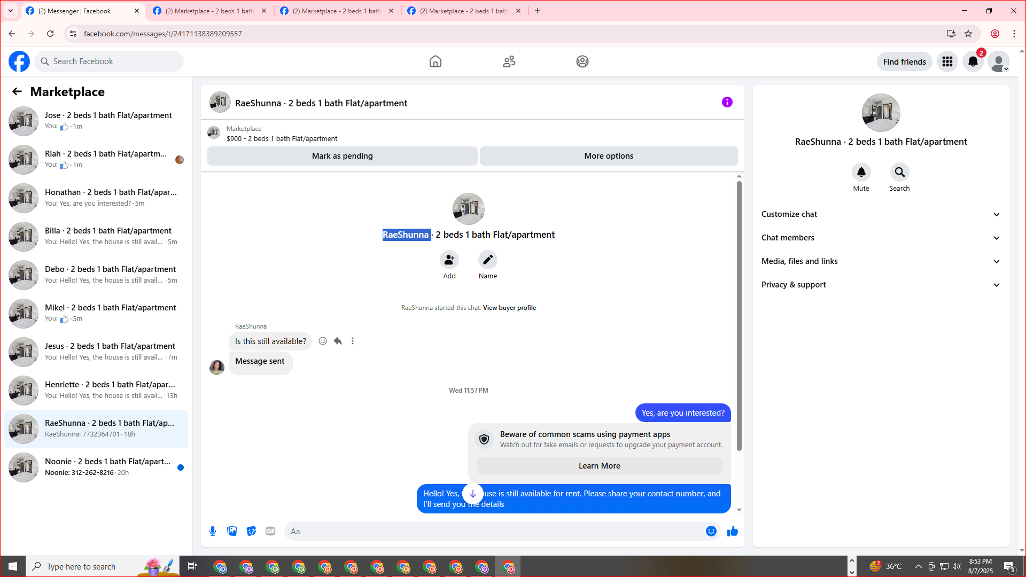Send a thumbs-up like
Screen dimensions: 1026x577
click(733, 531)
